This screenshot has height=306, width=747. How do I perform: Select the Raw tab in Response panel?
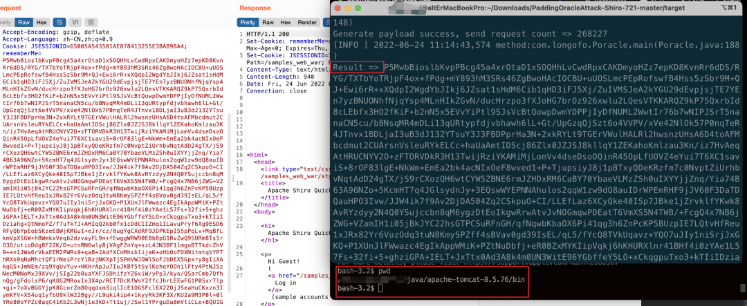[268, 22]
